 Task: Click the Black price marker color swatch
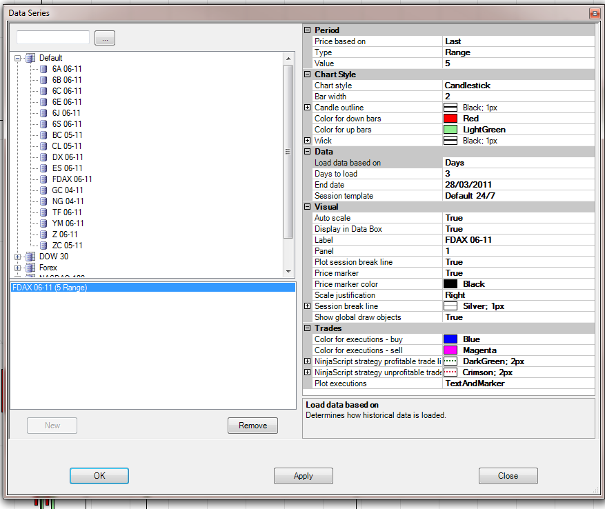(x=450, y=284)
